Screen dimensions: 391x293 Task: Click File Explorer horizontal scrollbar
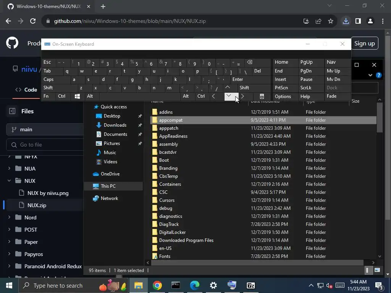(257, 262)
